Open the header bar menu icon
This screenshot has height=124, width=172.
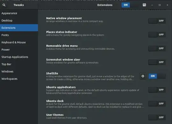[144, 5]
